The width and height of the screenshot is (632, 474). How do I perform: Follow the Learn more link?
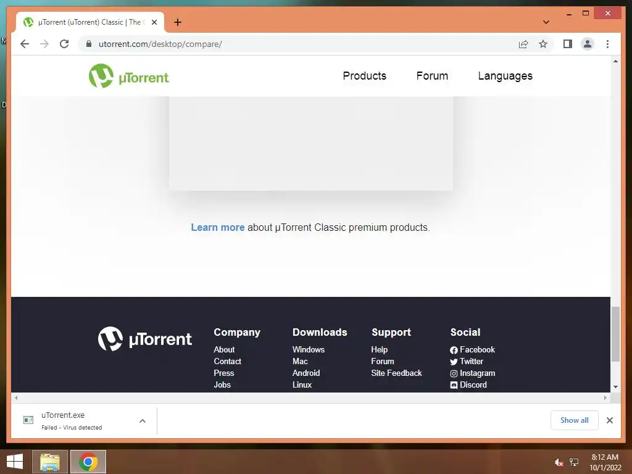[218, 227]
